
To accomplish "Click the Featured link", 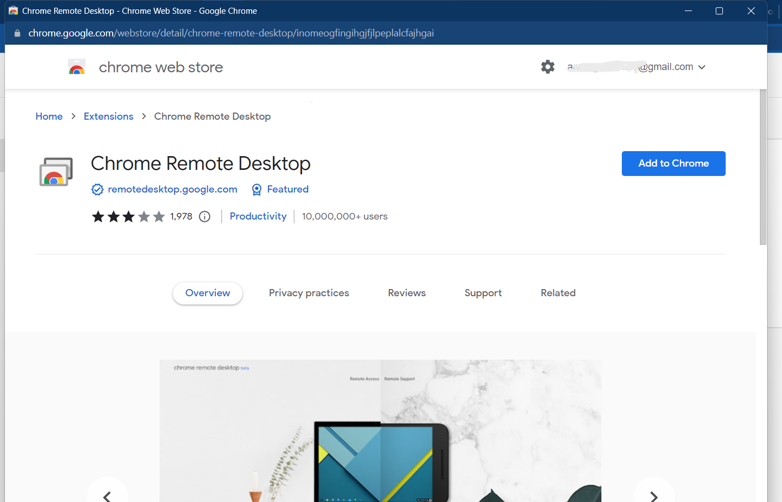I will (x=288, y=189).
